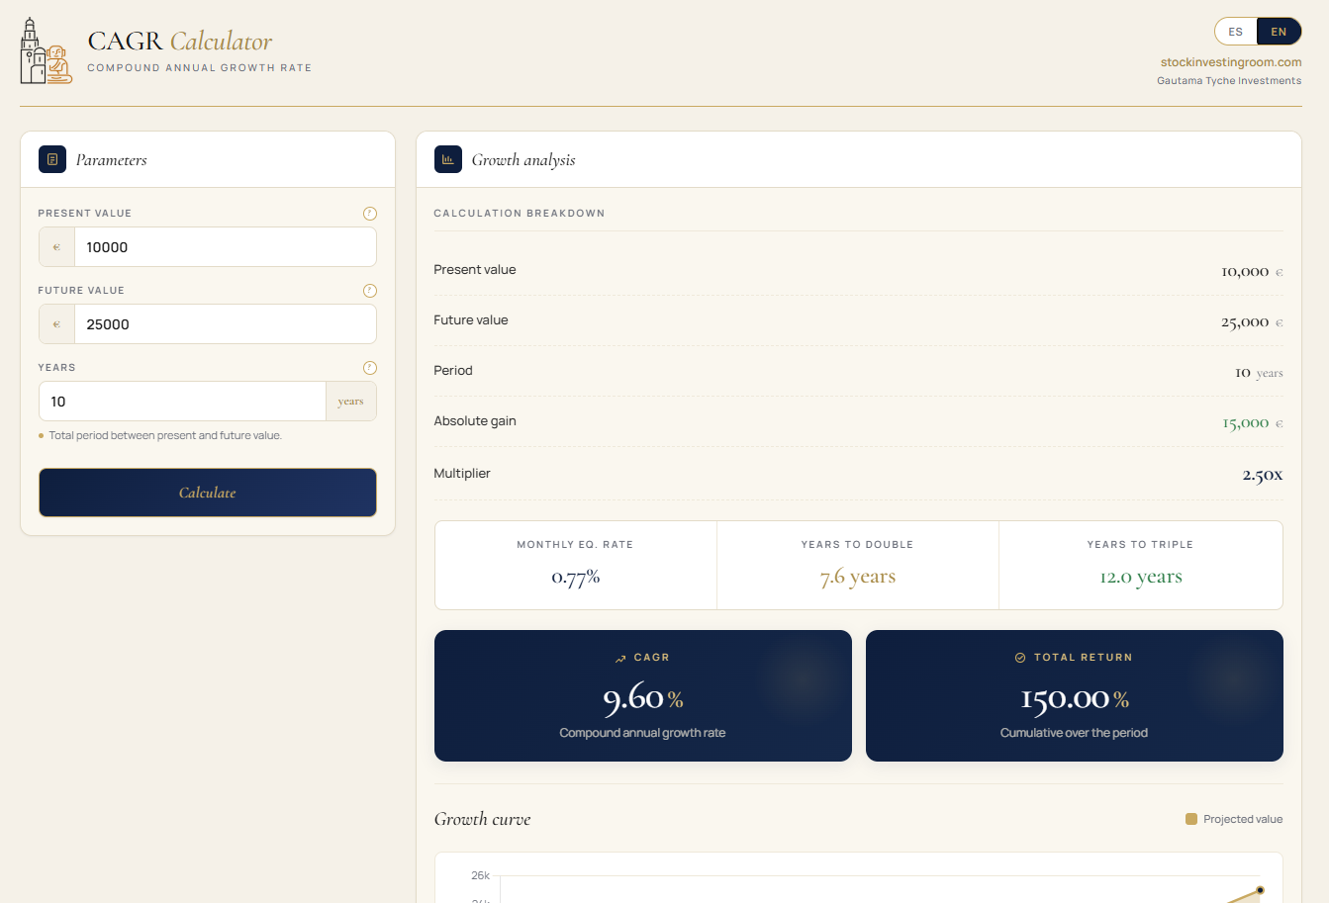Click the years unit suffix box
The width and height of the screenshot is (1329, 903).
tap(350, 402)
